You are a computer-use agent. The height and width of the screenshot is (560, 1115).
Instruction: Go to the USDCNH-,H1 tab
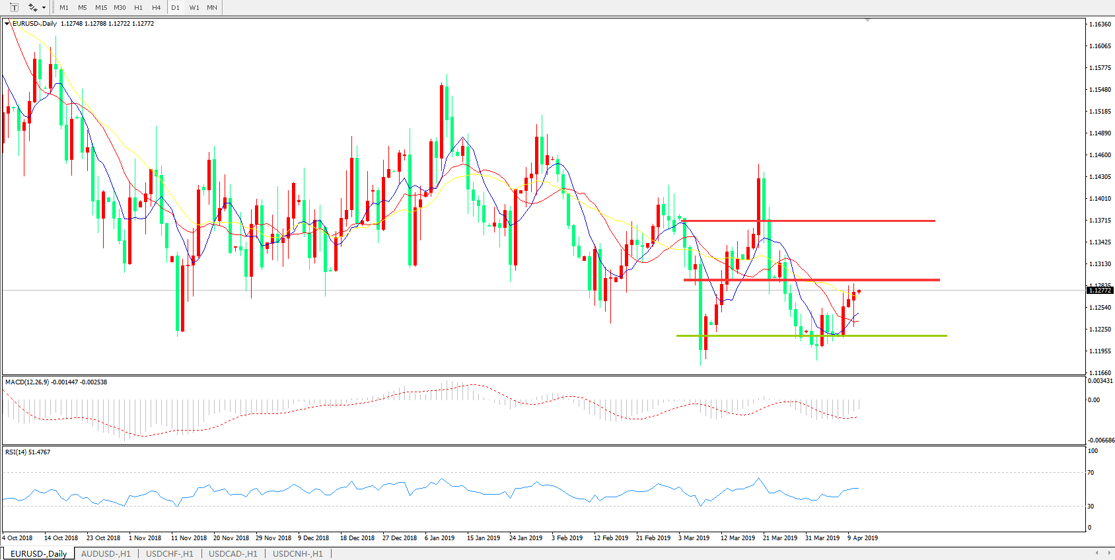(298, 553)
